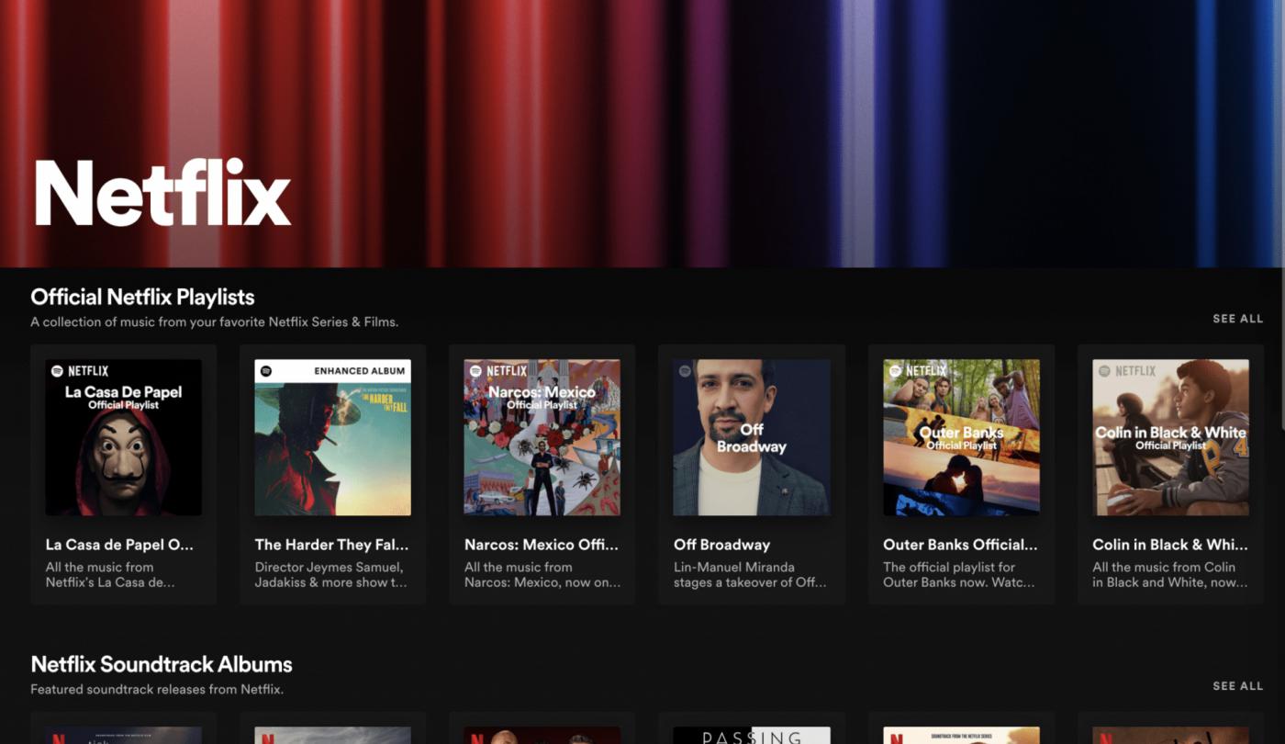1285x744 pixels.
Task: Click the Spotify logo on Colin in Black & White cover
Action: point(1104,371)
